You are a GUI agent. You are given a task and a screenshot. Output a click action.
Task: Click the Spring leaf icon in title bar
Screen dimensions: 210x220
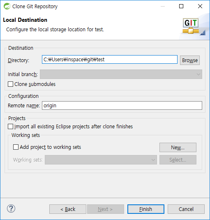click(7, 6)
